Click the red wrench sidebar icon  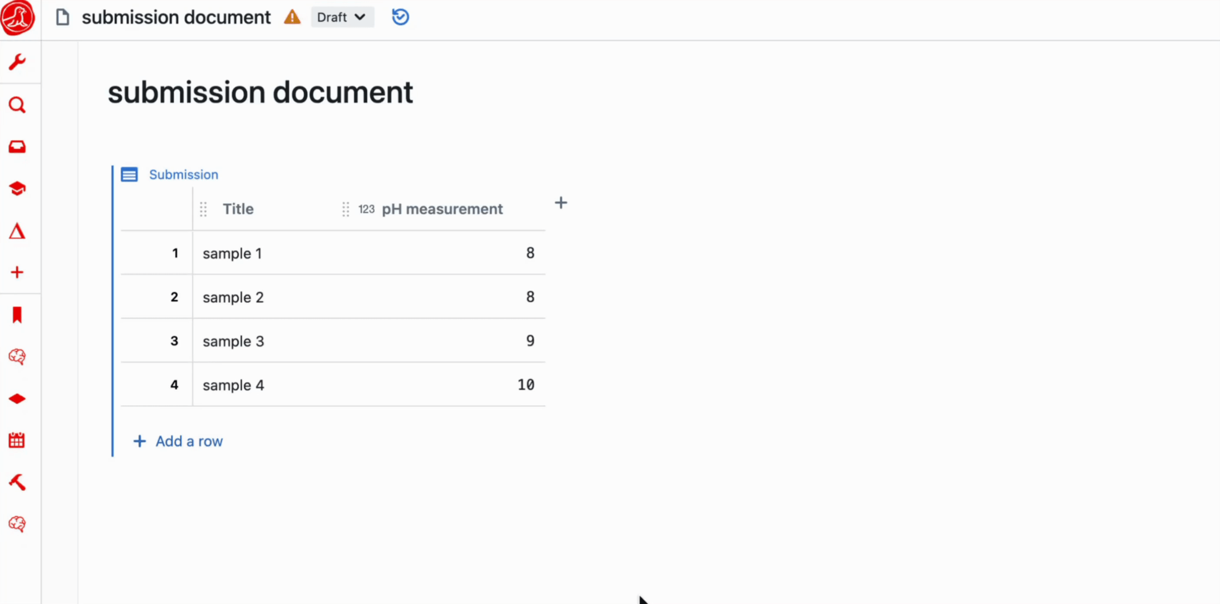[17, 62]
